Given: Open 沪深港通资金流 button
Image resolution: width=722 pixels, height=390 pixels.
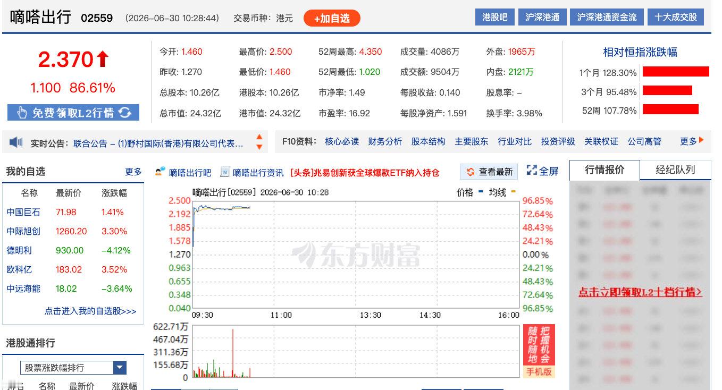Looking at the screenshot, I should (x=607, y=17).
